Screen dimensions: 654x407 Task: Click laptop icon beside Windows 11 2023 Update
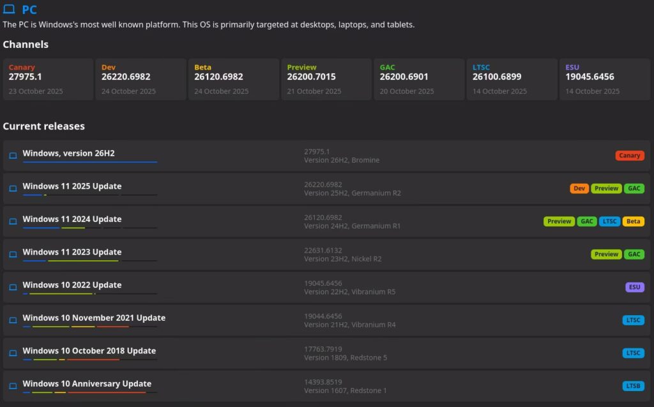point(13,255)
